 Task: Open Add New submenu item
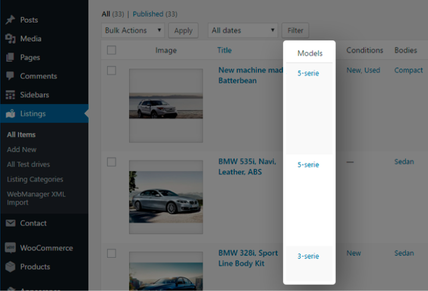(x=22, y=149)
